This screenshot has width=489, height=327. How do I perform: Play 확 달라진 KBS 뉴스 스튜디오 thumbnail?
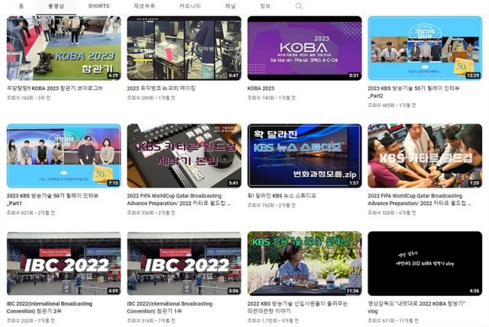point(304,155)
